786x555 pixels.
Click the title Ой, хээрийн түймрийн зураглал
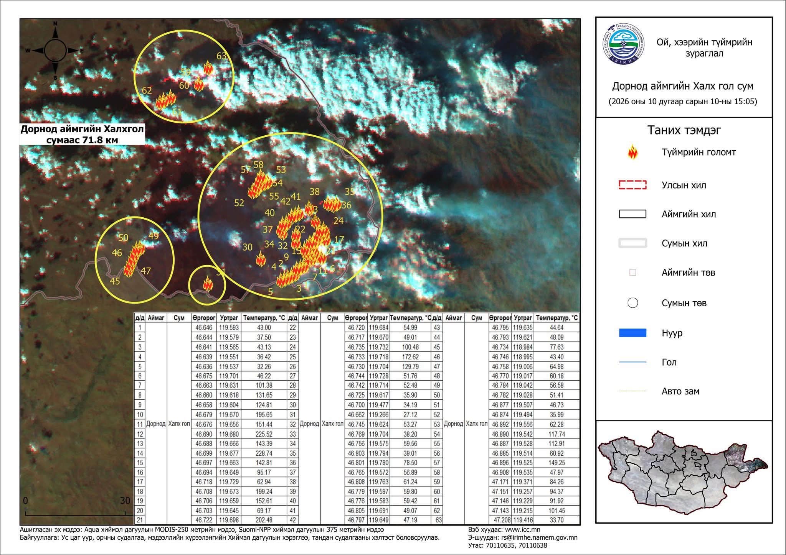click(x=704, y=48)
